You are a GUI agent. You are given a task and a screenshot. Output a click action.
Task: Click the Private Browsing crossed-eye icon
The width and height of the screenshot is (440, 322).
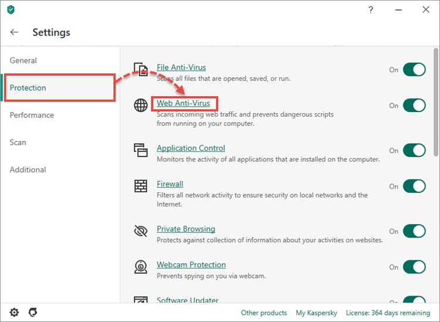(x=141, y=231)
